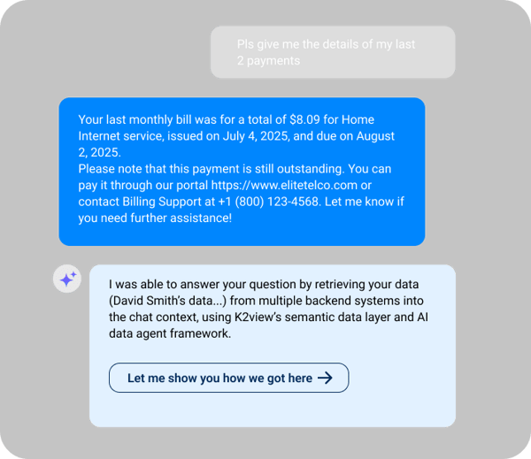The image size is (531, 459).
Task: Click the '2 payments' text in user message
Action: 268,61
